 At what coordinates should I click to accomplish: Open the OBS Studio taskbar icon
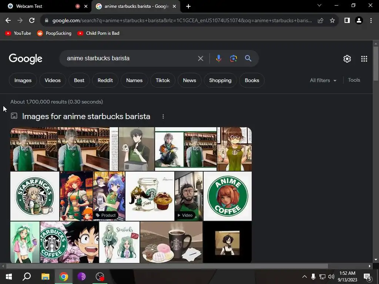[100, 277]
